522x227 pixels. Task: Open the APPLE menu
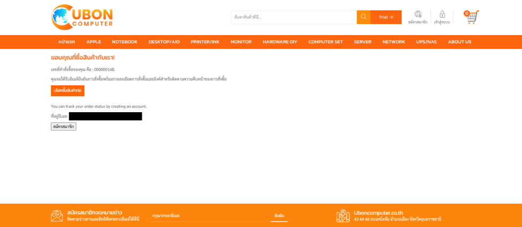tap(94, 42)
